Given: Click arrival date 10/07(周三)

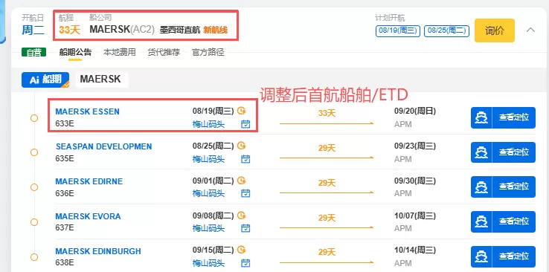Looking at the screenshot, I should pyautogui.click(x=415, y=216).
